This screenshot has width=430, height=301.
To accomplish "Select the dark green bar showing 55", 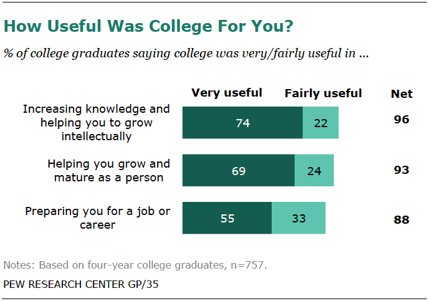I will [227, 217].
